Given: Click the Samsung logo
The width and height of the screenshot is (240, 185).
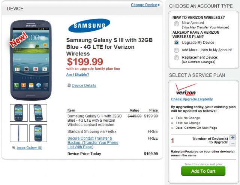Looking at the screenshot, I should 89,25.
